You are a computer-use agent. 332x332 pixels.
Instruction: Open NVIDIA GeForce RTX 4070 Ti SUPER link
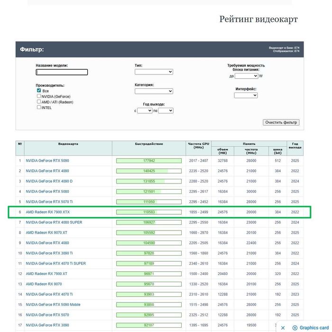pos(56,263)
